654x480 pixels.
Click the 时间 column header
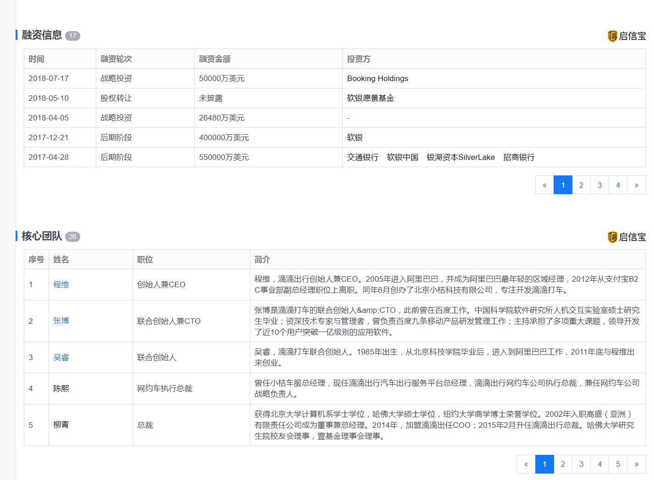pyautogui.click(x=36, y=59)
